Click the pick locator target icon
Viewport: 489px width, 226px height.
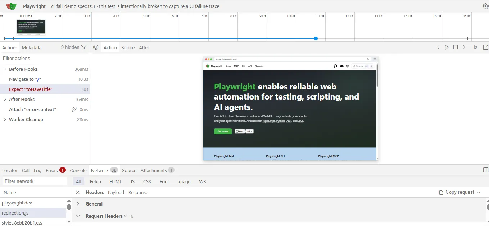coord(96,47)
